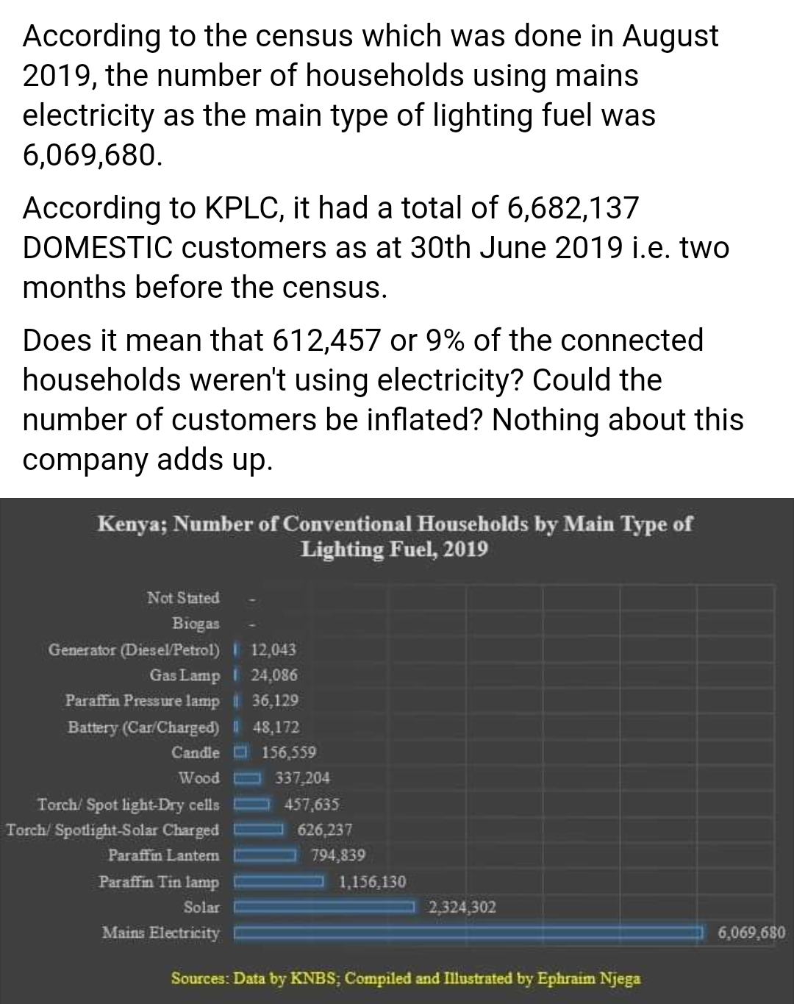The width and height of the screenshot is (794, 1004).
Task: Click the Wood category label
Action: (198, 777)
